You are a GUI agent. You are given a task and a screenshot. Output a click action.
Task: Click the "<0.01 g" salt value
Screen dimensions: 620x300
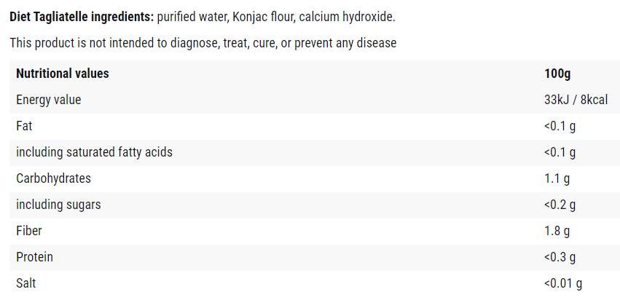pos(563,283)
